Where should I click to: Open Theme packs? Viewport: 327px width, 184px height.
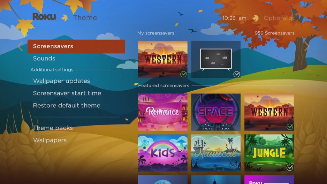[53, 128]
